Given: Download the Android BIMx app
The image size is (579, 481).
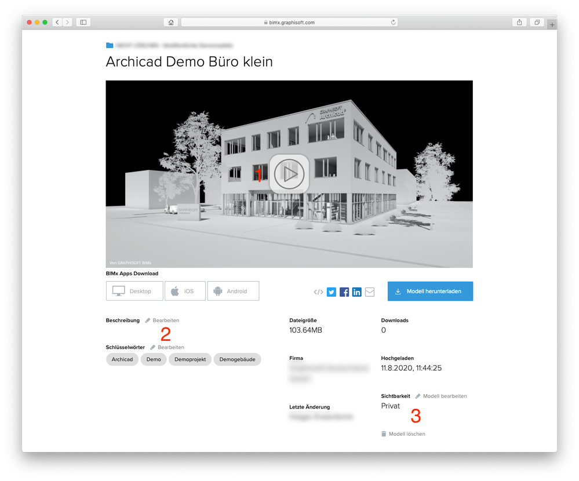Looking at the screenshot, I should coord(233,291).
